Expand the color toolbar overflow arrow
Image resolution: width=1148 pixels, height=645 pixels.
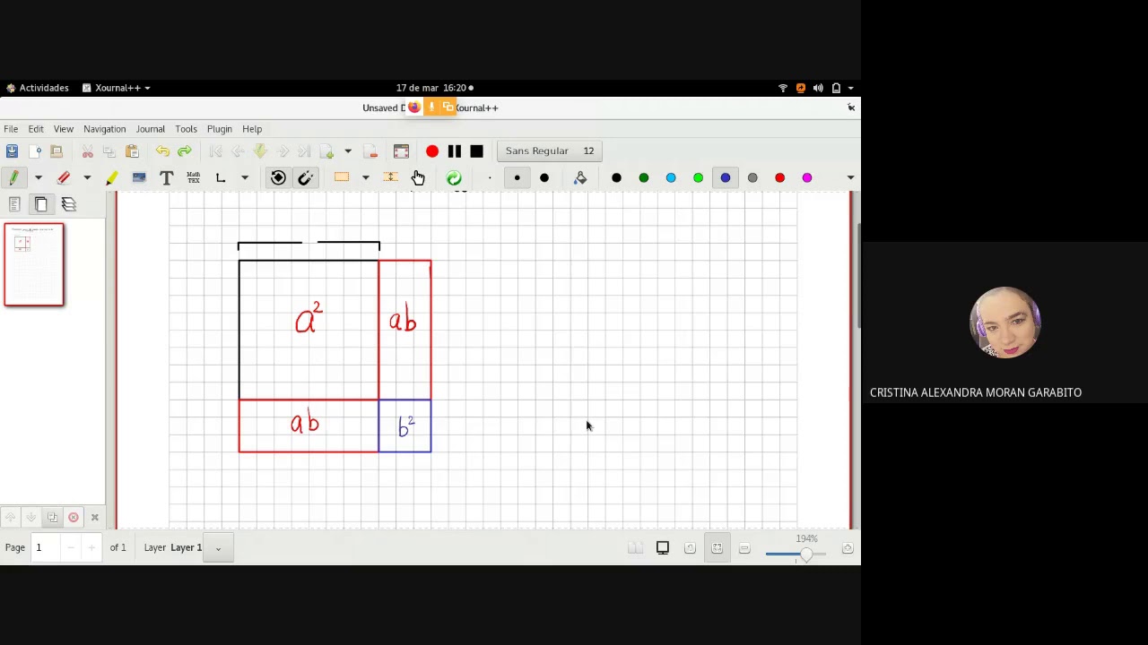click(850, 177)
